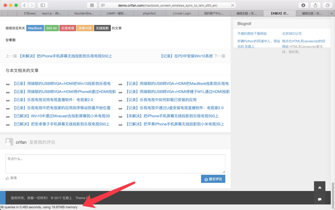Show Safari downloads icon

(x=303, y=5)
